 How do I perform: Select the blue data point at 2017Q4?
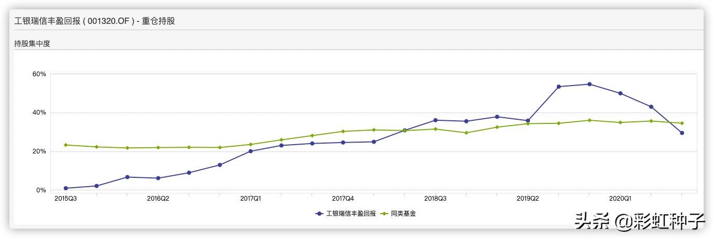click(343, 142)
